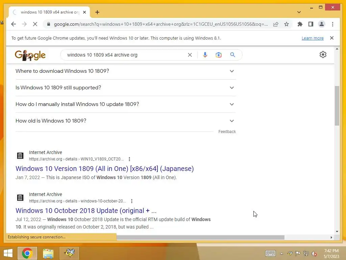Go back to the previous page
Image resolution: width=346 pixels, height=260 pixels.
(x=14, y=24)
